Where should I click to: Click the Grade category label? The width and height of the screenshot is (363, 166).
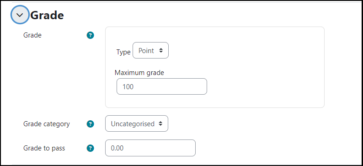[x=47, y=124]
